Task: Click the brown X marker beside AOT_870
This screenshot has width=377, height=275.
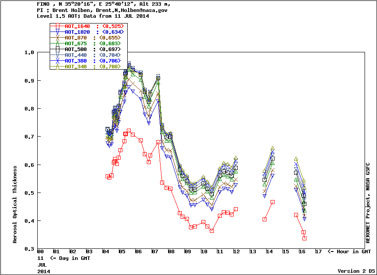Action: pos(57,38)
